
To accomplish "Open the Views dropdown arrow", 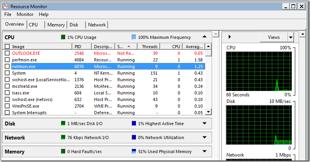I will click(x=291, y=37).
